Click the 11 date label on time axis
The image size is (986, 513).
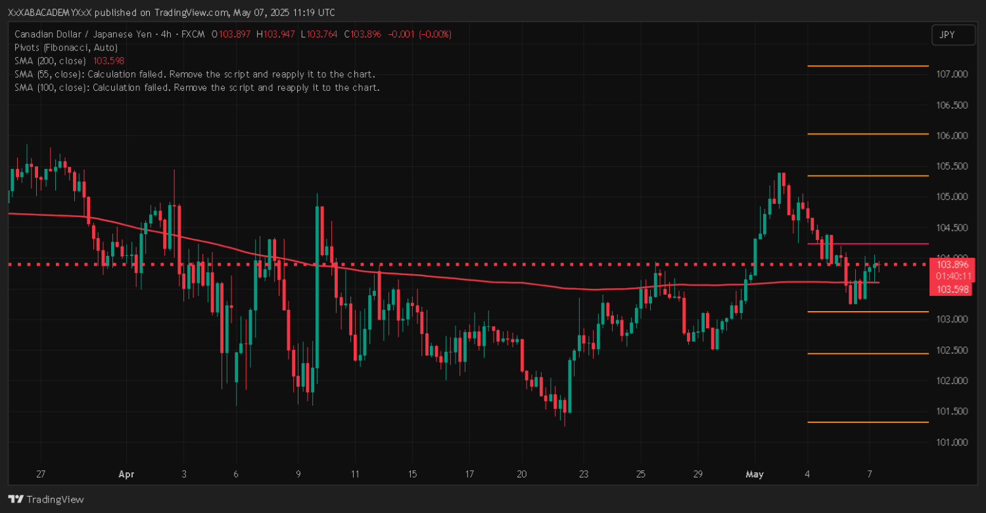[356, 474]
